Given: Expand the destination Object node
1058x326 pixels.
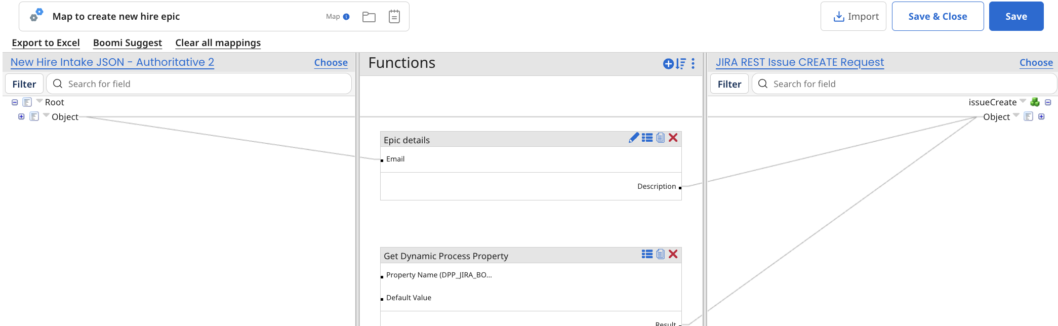Looking at the screenshot, I should [x=1041, y=117].
